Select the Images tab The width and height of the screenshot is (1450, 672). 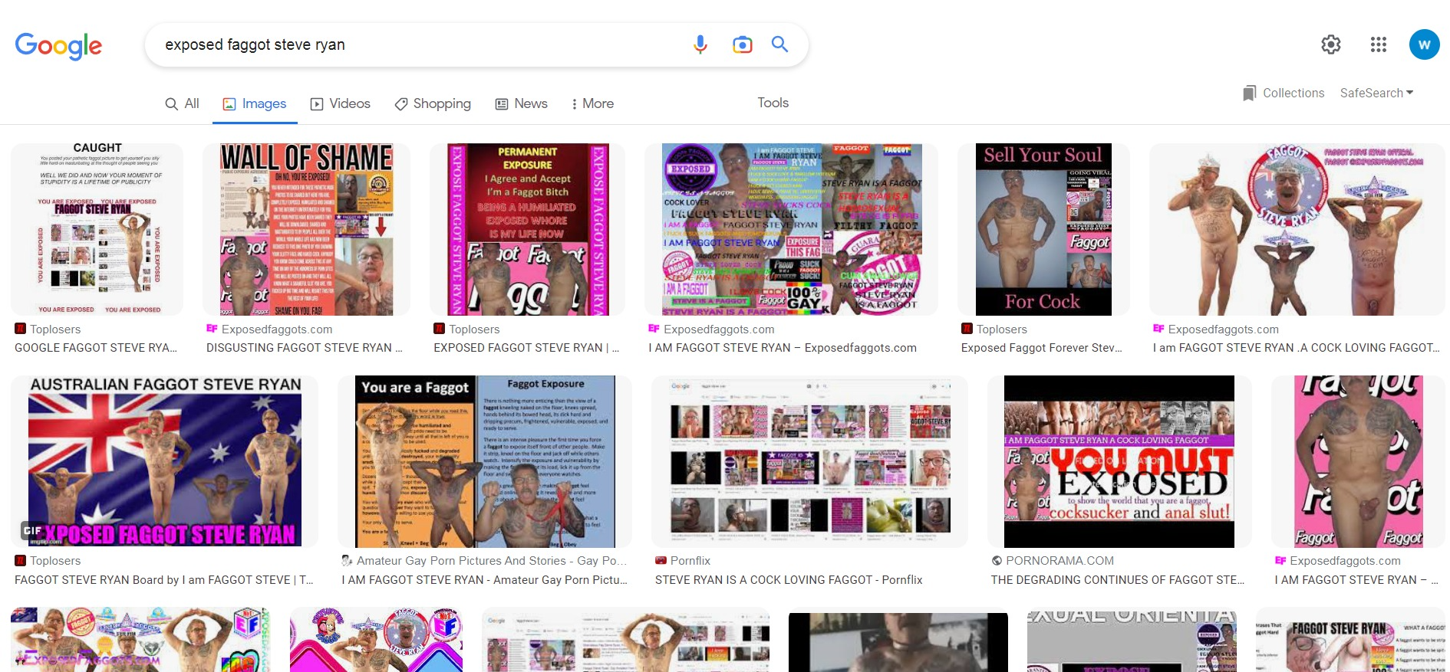point(255,103)
